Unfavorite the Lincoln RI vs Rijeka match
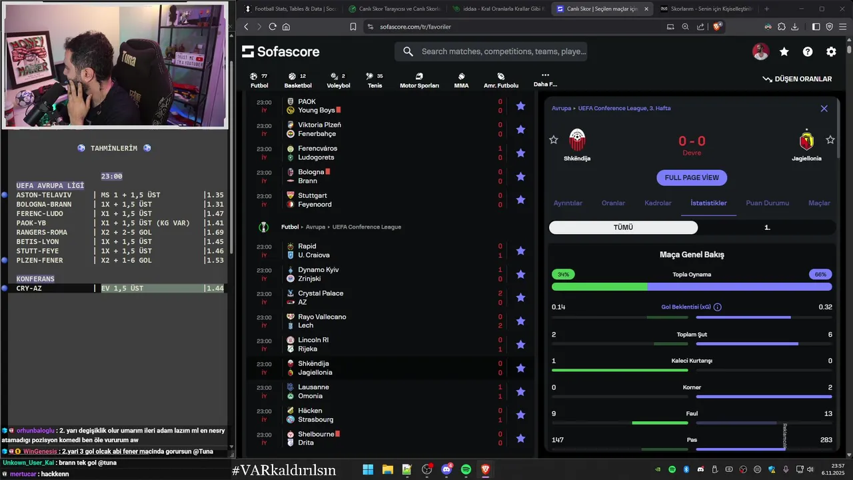The image size is (853, 480). pos(520,345)
